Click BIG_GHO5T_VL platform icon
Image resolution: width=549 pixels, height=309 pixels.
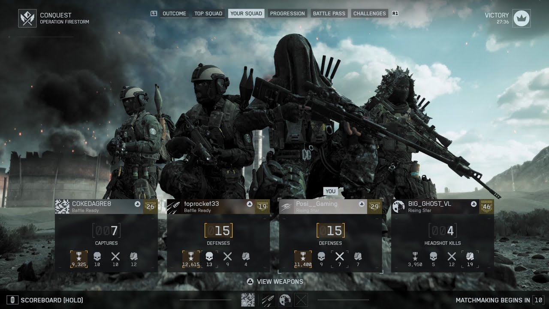pos(474,204)
